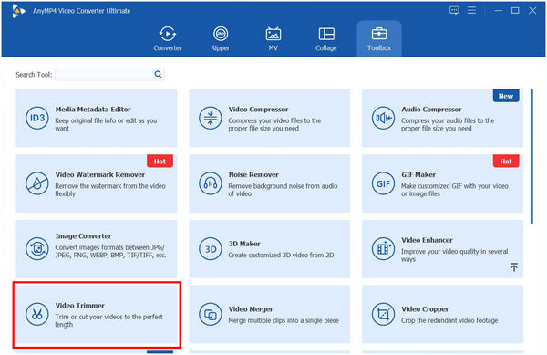This screenshot has height=355, width=547.
Task: Click "Crop the redundant video footage" text
Action: coord(449,320)
